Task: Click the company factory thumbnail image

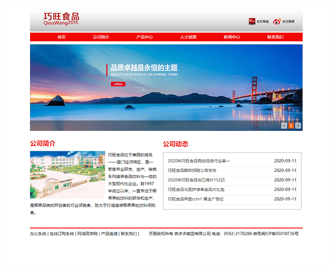Action: (68, 174)
